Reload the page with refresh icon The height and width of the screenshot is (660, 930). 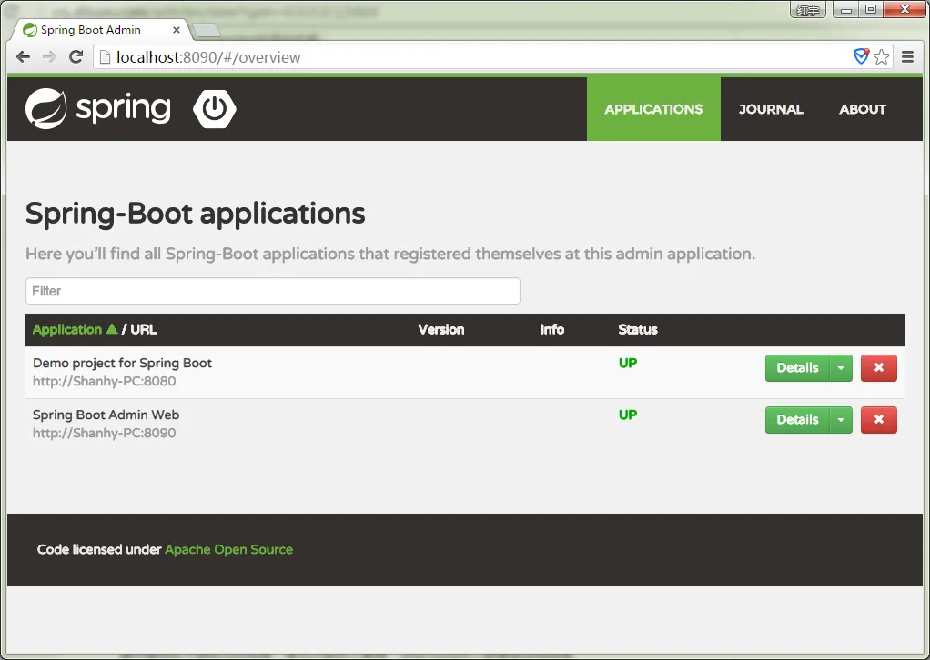point(76,57)
